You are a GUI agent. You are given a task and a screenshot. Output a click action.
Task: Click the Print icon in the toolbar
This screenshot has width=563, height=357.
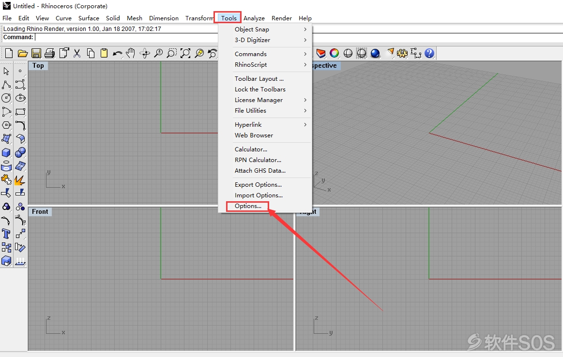point(50,54)
